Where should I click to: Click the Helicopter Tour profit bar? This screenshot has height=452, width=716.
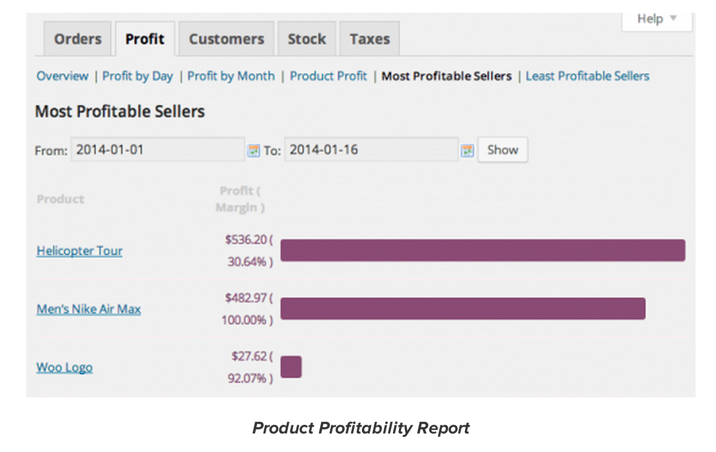tap(482, 250)
